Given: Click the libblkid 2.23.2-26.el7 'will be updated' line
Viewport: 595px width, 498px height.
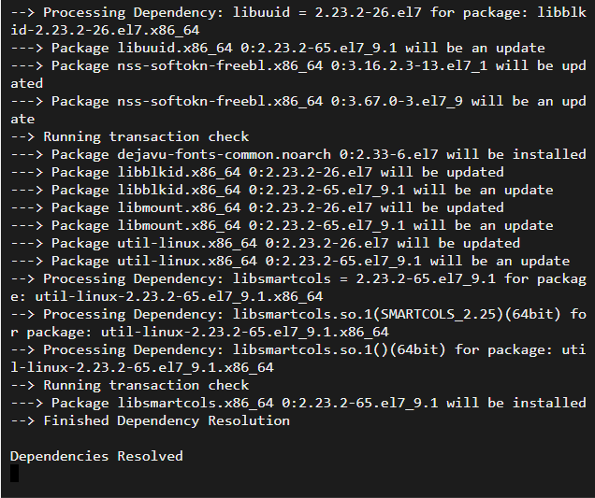Looking at the screenshot, I should 257,173.
